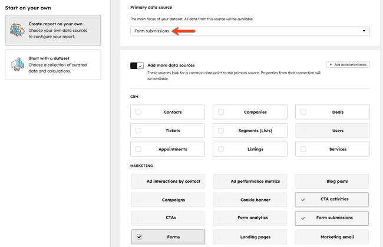Click the dropdown caret arrow icon
The height and width of the screenshot is (247, 383).
pyautogui.click(x=364, y=31)
